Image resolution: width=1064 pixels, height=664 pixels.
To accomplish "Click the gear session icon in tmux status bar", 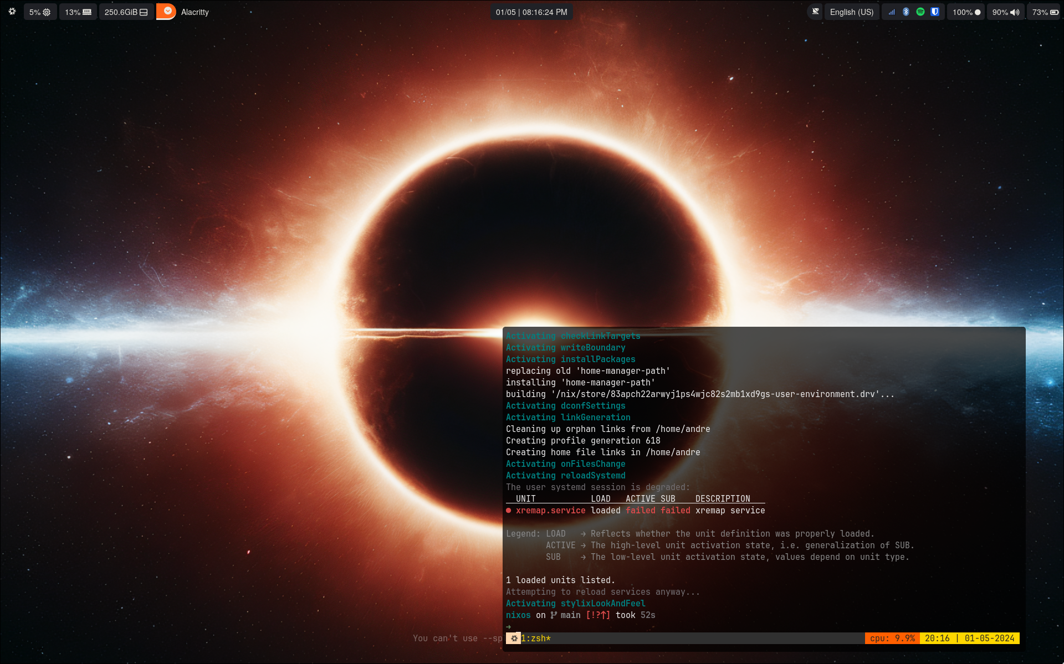I will coord(514,639).
